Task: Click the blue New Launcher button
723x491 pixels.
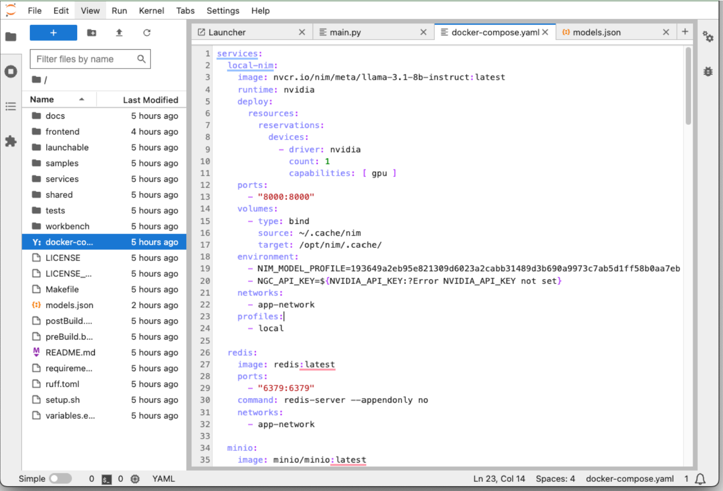Action: click(x=53, y=32)
